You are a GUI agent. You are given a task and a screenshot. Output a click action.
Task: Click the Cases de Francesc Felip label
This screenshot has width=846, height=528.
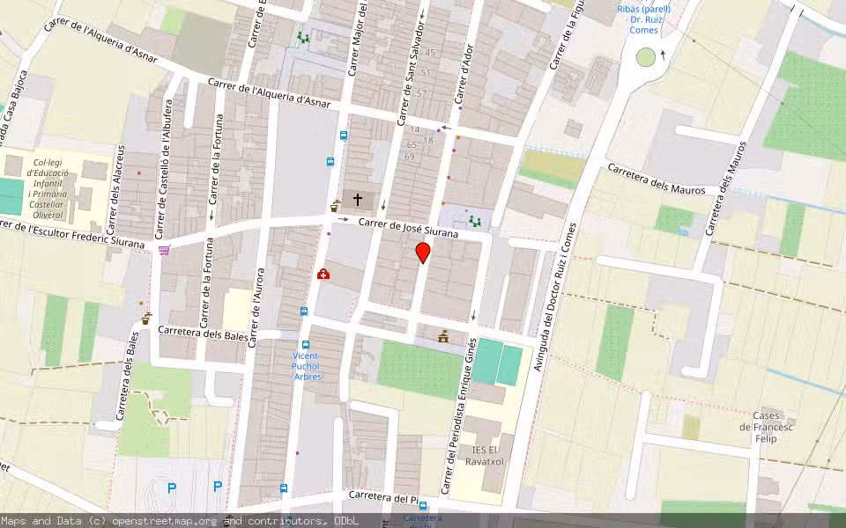click(x=766, y=428)
